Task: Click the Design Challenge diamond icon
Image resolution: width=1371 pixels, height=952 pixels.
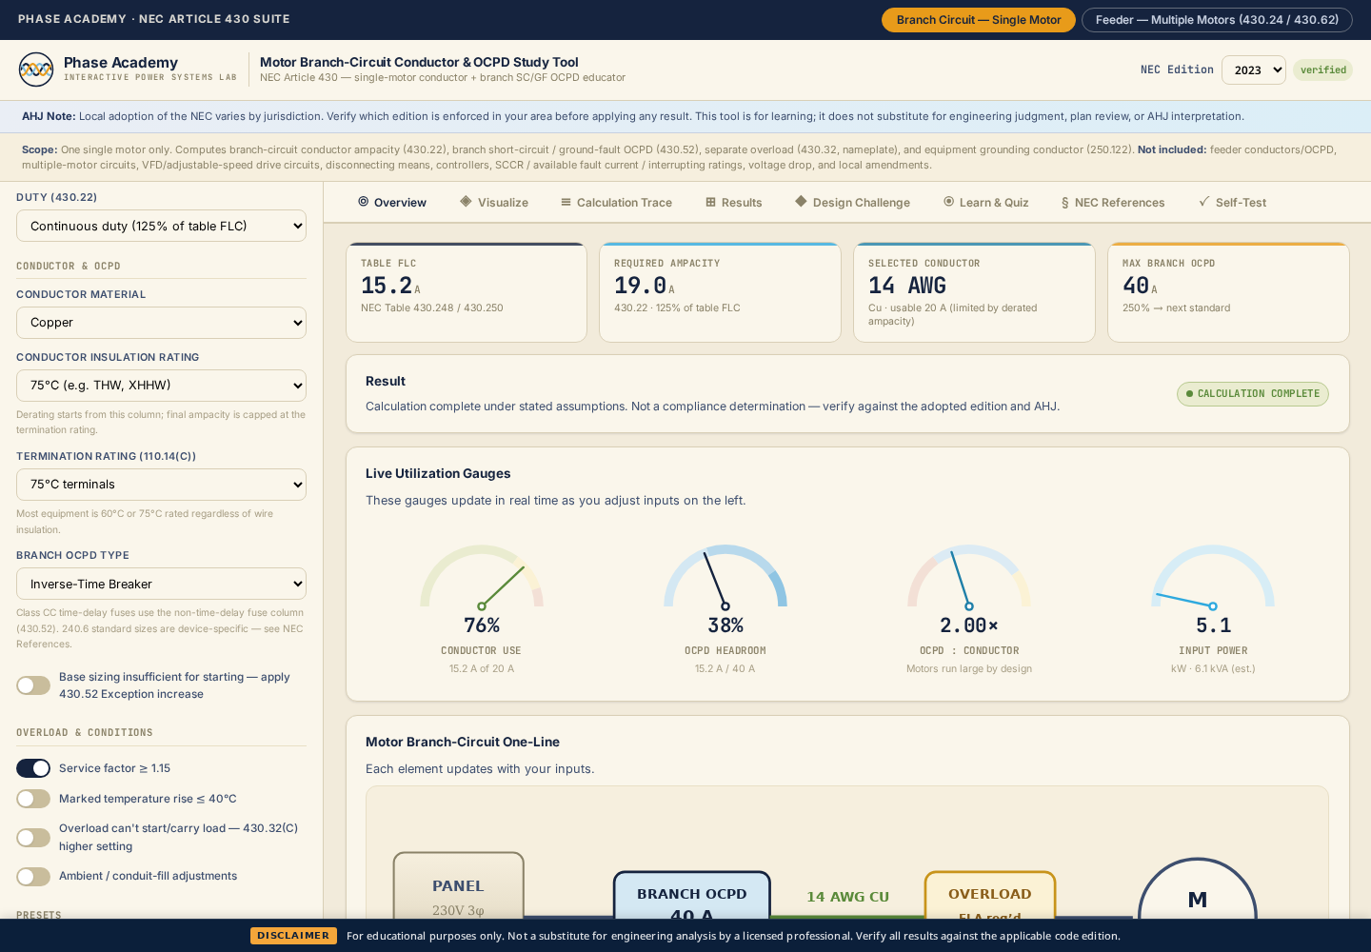Action: 801,202
